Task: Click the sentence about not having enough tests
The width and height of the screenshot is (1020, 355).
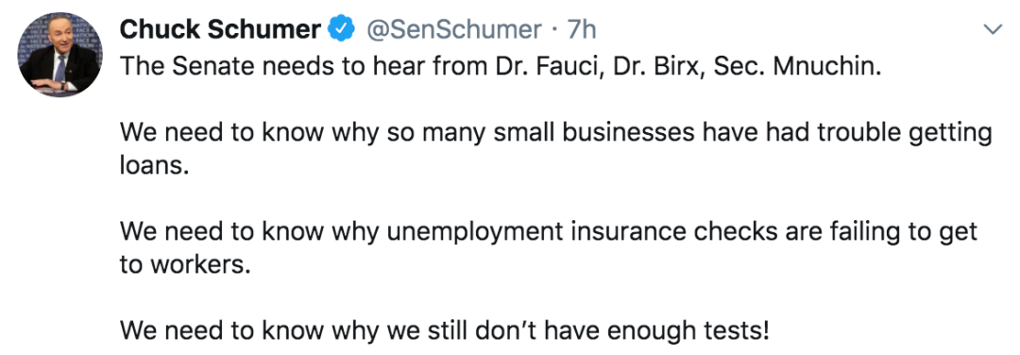Action: pos(444,331)
